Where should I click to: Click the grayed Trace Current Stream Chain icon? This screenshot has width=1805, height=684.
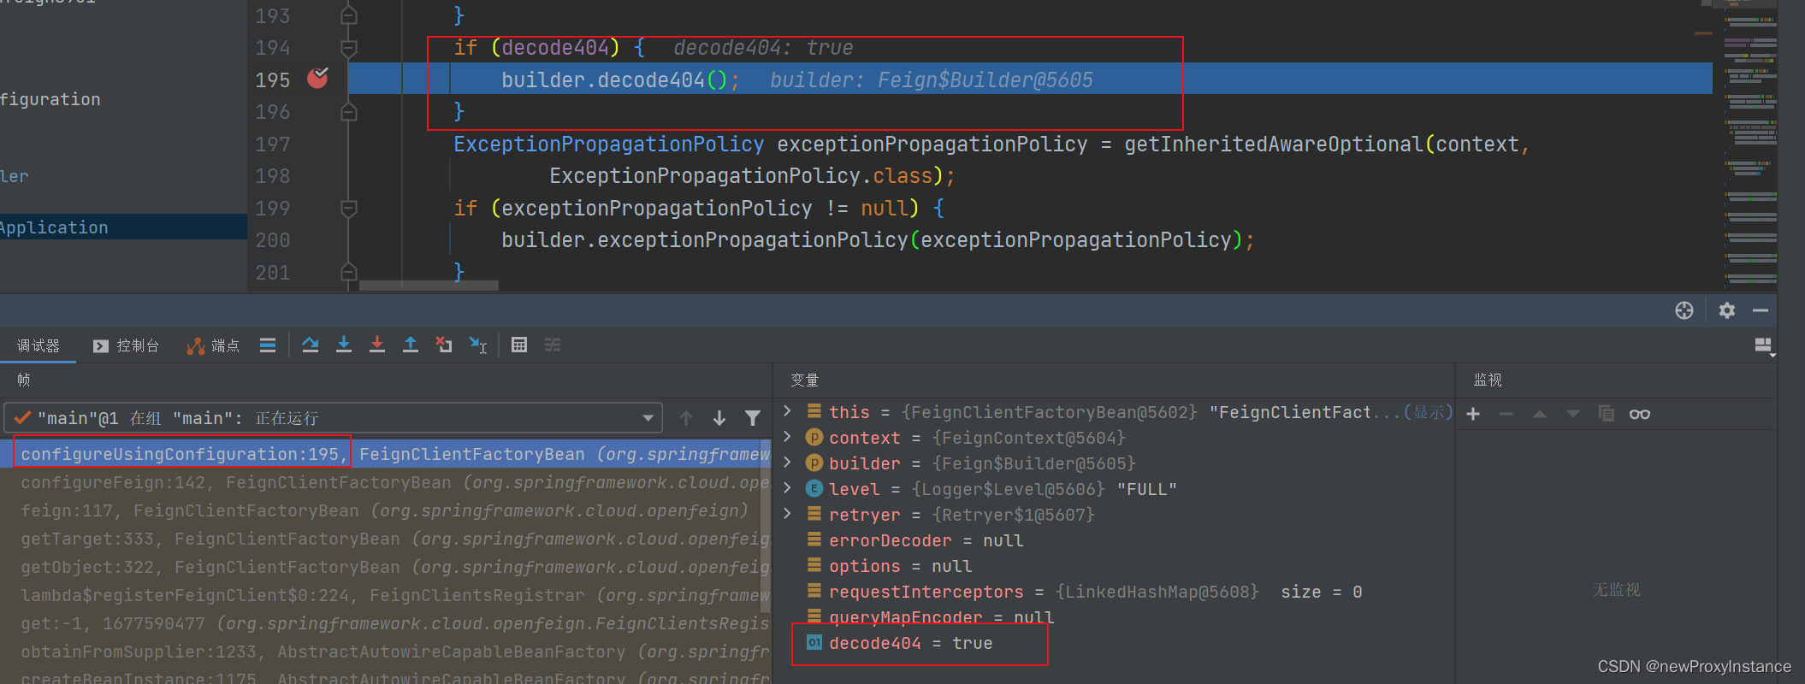click(553, 345)
